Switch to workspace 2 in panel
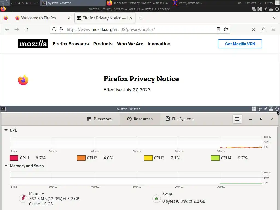The image size is (280, 210). [11, 3]
